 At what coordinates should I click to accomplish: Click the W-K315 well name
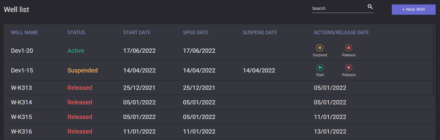click(x=21, y=117)
